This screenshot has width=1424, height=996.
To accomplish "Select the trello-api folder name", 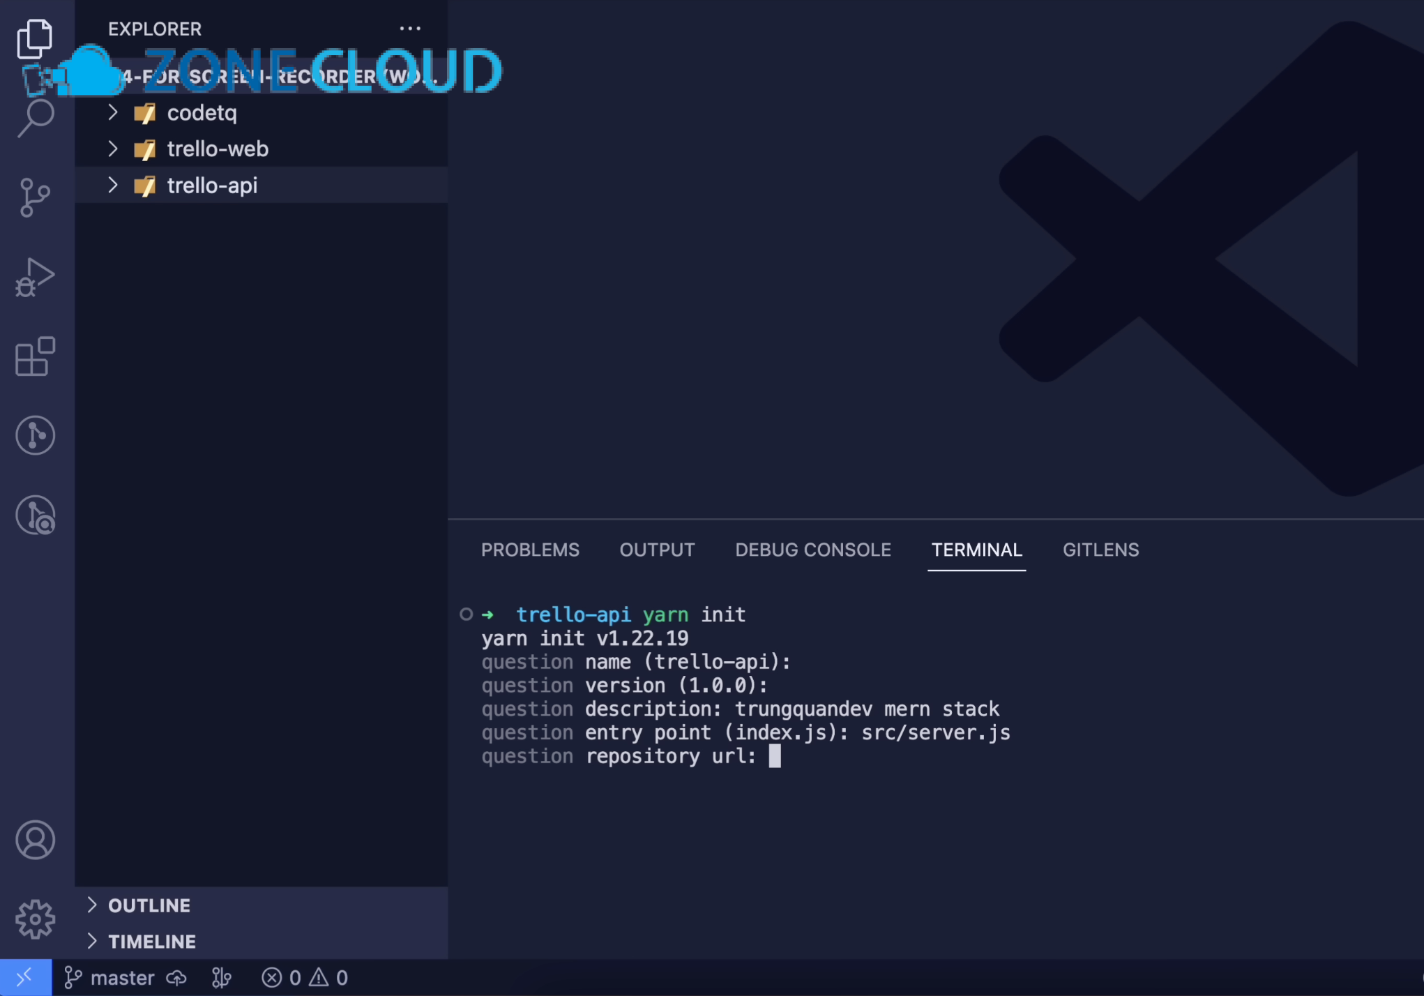I will click(213, 186).
